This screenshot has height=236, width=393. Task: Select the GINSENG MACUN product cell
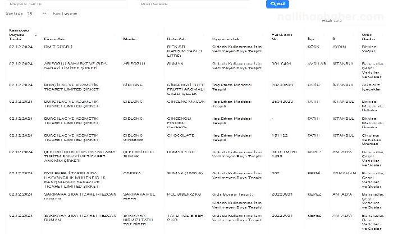[186, 102]
